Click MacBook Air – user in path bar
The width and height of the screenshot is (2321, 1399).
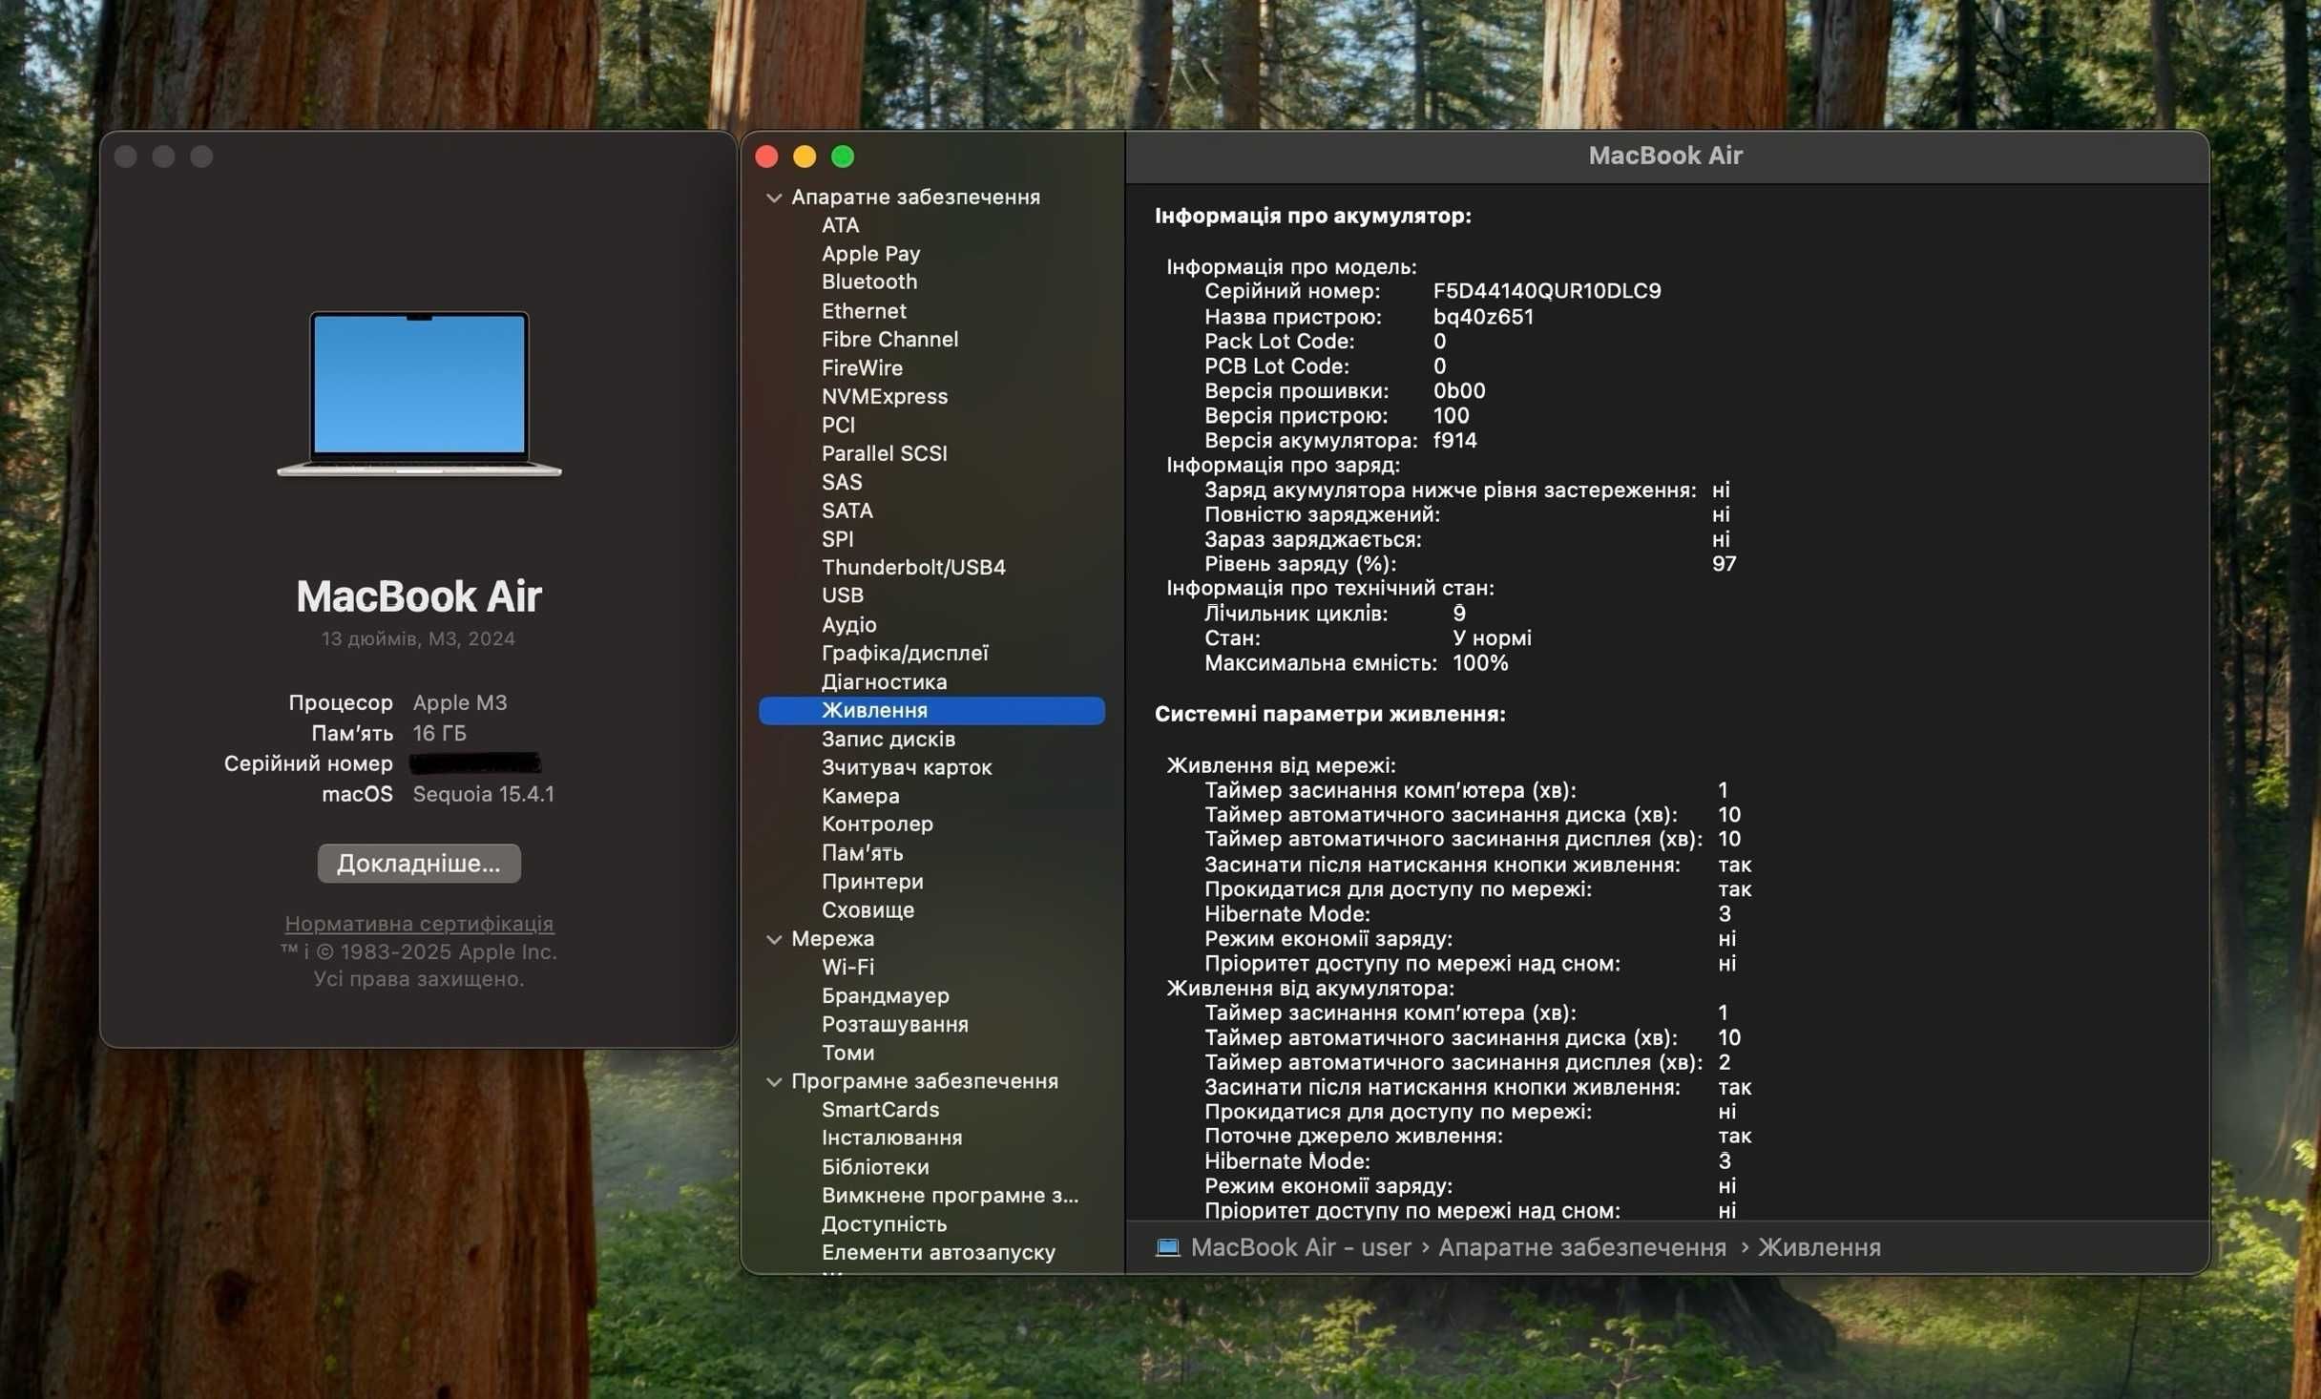[x=1300, y=1247]
